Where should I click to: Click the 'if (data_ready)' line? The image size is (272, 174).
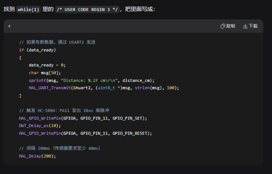[x=37, y=50]
